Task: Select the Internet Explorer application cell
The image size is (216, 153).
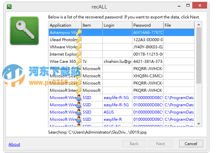Action: [x=65, y=54]
